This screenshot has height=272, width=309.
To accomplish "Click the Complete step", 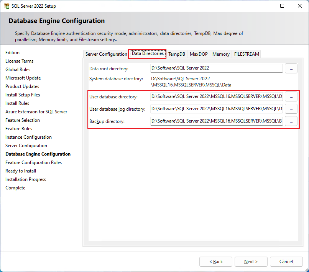I will [x=15, y=188].
